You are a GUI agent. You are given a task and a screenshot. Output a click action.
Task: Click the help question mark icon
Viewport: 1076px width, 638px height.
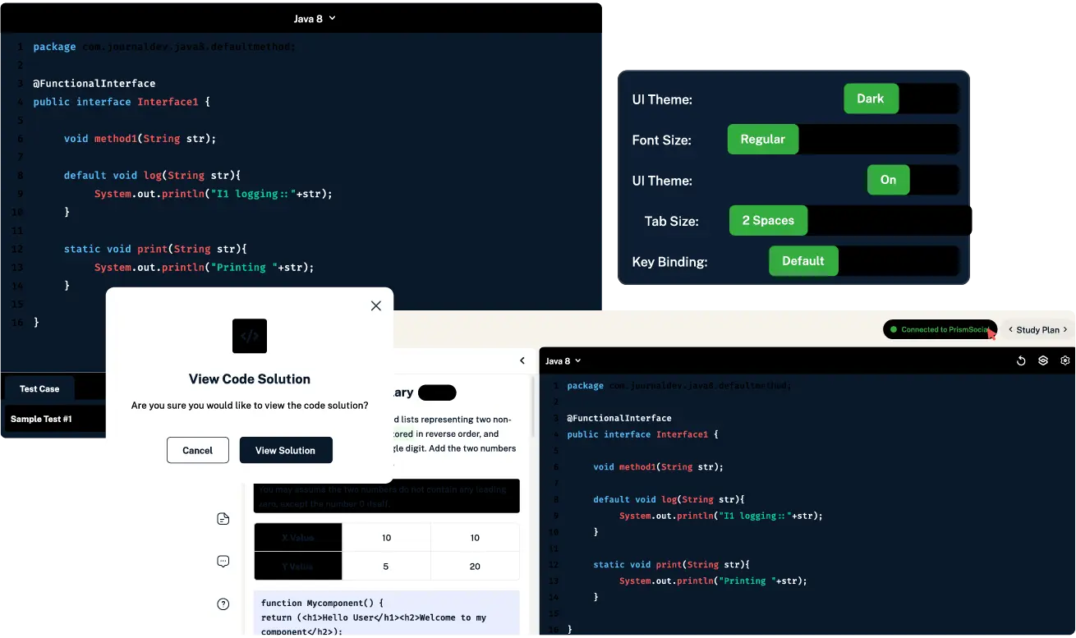click(223, 604)
